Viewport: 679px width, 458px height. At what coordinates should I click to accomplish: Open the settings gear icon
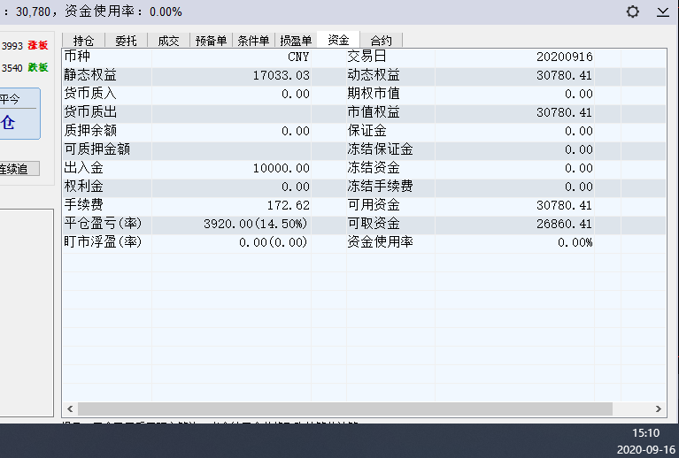tap(633, 11)
